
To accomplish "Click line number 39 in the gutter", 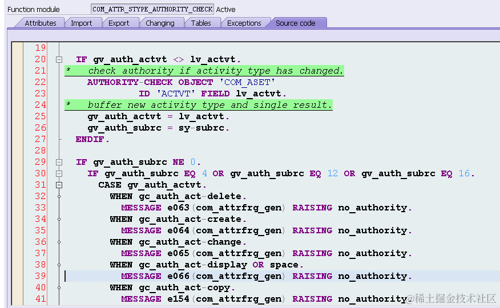I will pos(41,276).
